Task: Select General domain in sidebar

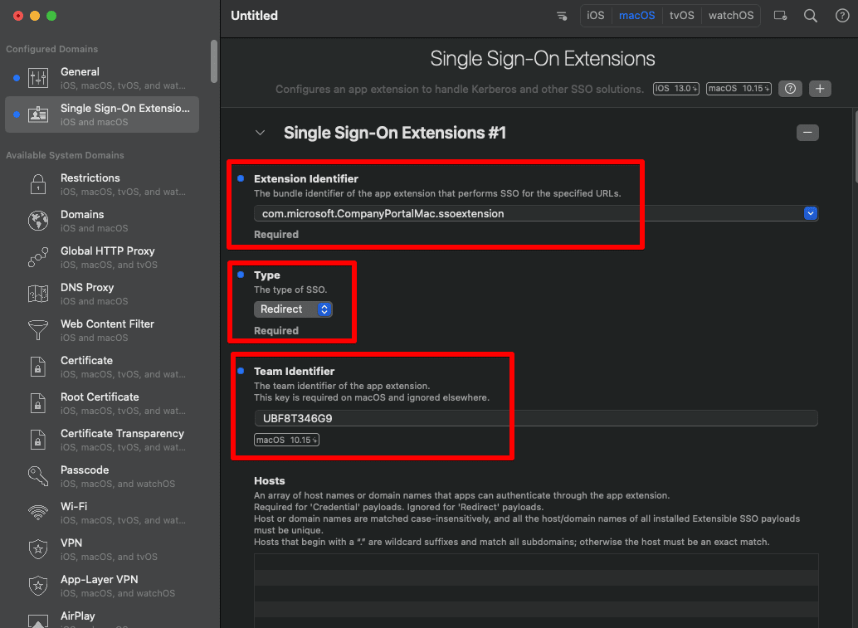Action: (x=102, y=78)
